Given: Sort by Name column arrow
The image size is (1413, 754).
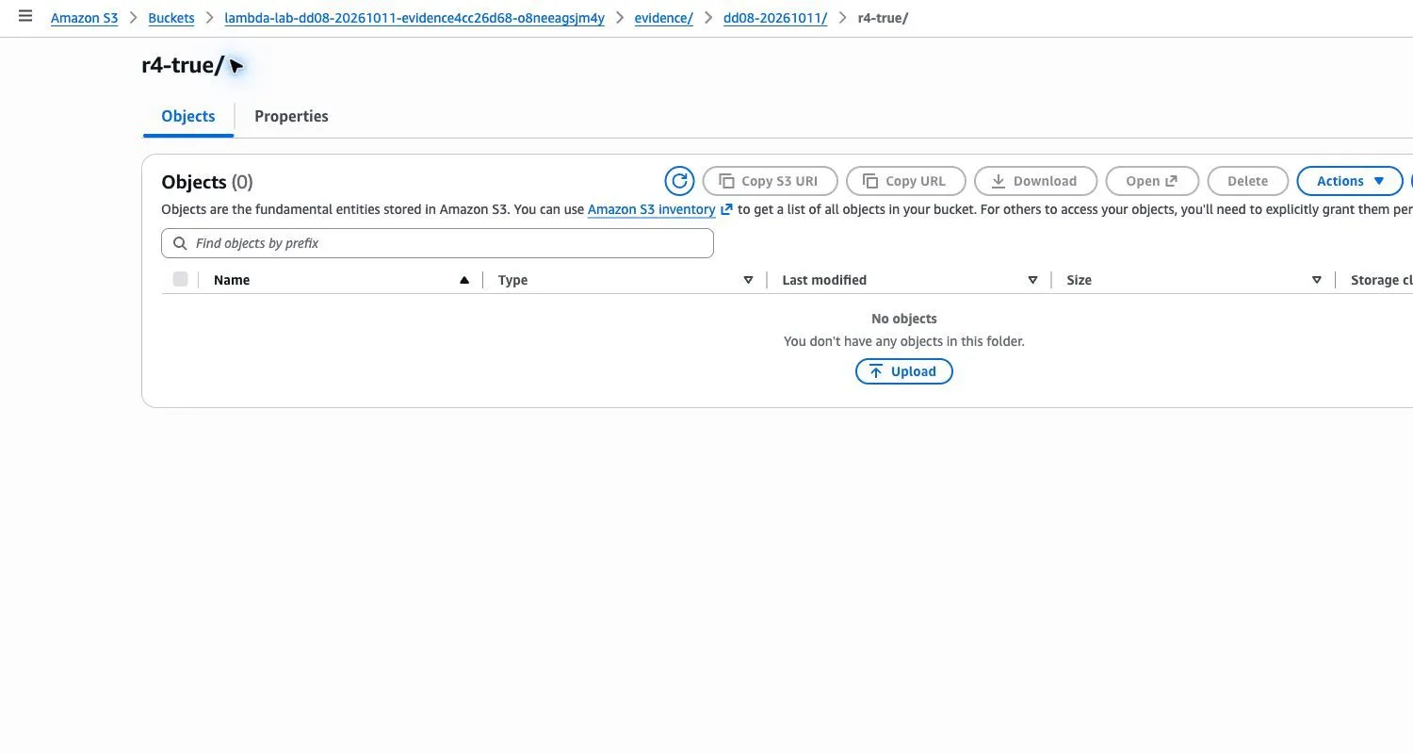Looking at the screenshot, I should [463, 280].
